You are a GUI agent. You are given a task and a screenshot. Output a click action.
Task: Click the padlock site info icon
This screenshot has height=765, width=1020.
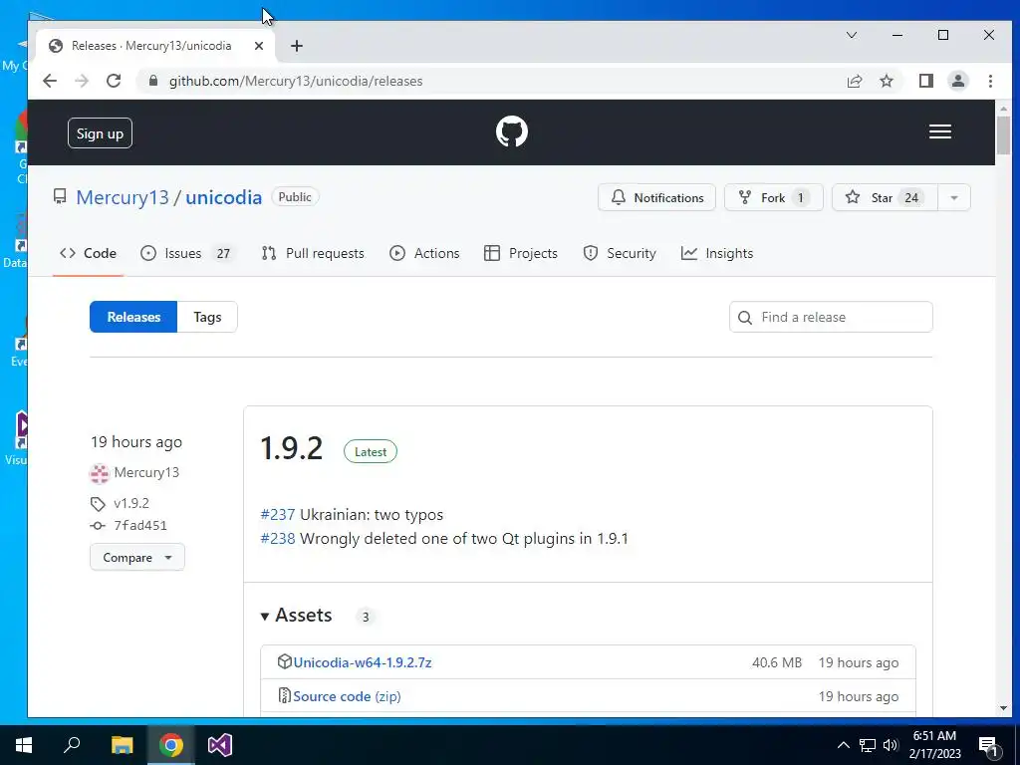[153, 81]
